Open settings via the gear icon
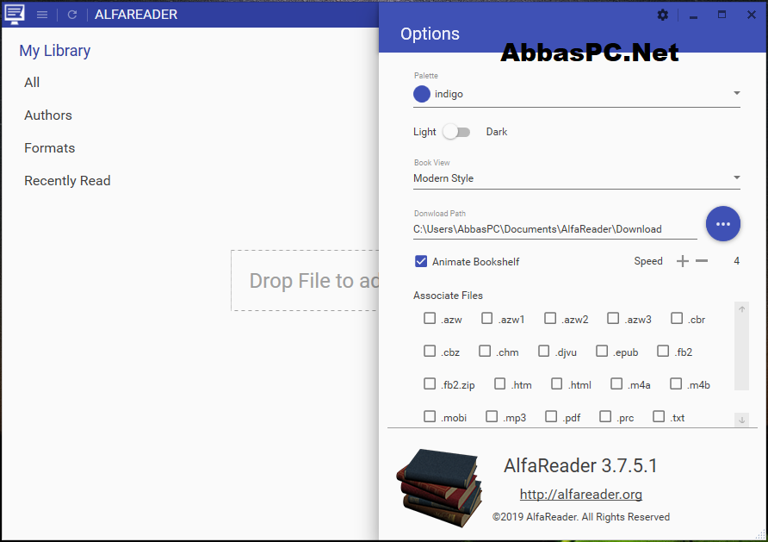 coord(663,16)
